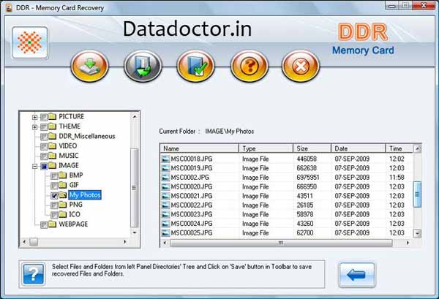Image resolution: width=439 pixels, height=299 pixels.
Task: Click time value 11:58
Action: [x=397, y=178]
